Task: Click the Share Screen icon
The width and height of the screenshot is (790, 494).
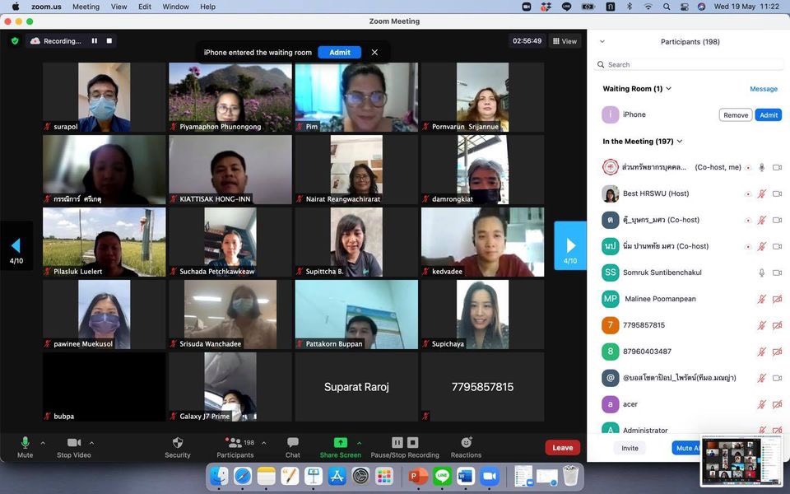Action: point(340,443)
